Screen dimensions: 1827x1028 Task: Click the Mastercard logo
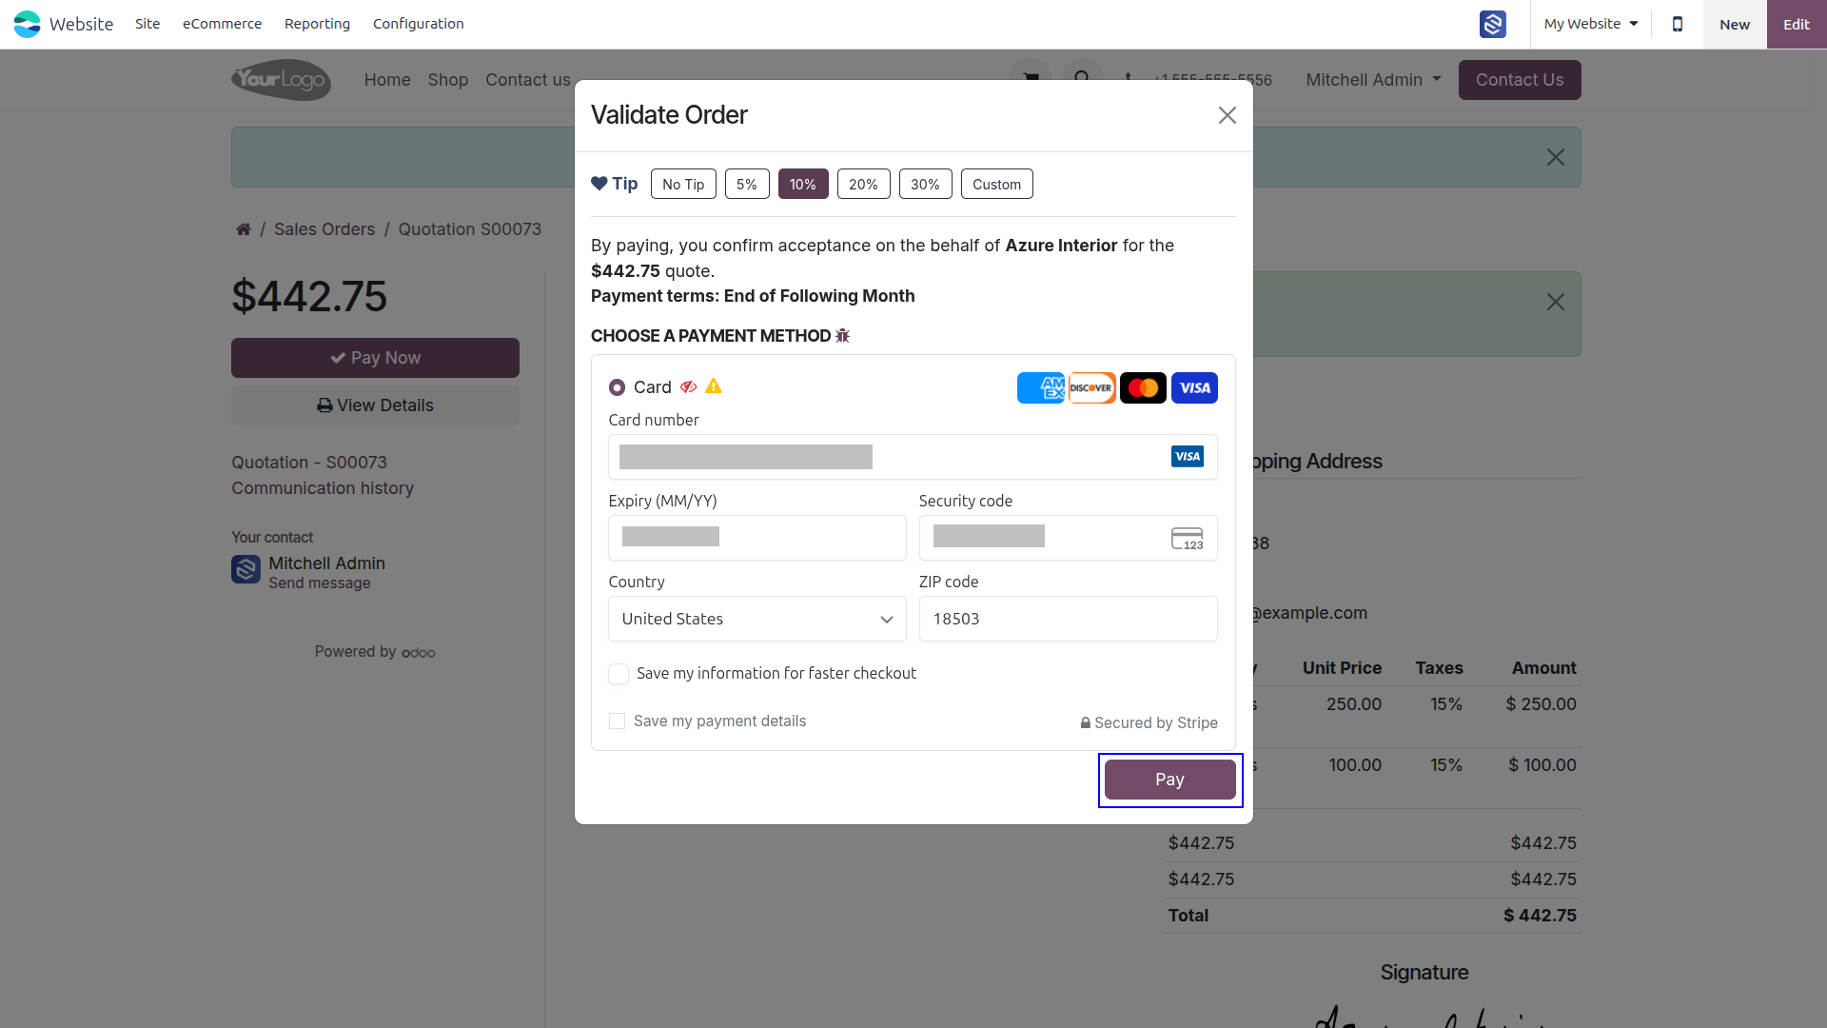click(x=1143, y=388)
